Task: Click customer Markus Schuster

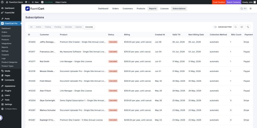Action: (48, 110)
